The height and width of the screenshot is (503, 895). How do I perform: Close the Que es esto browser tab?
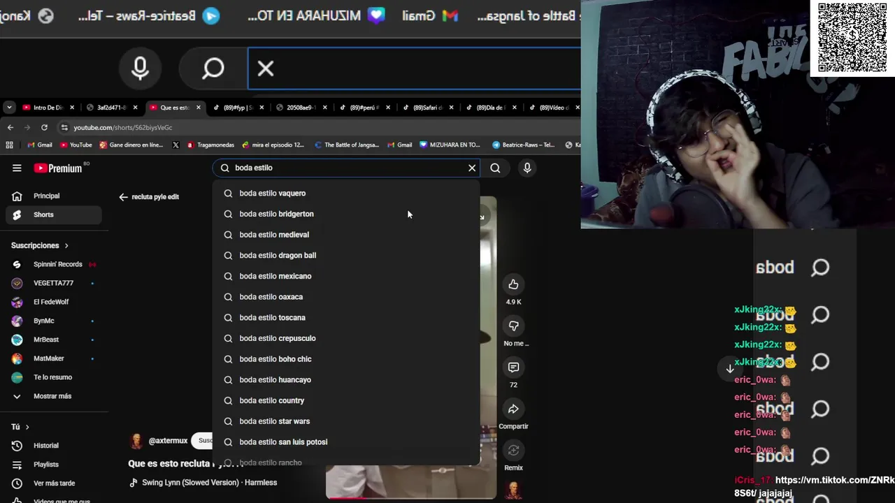199,108
